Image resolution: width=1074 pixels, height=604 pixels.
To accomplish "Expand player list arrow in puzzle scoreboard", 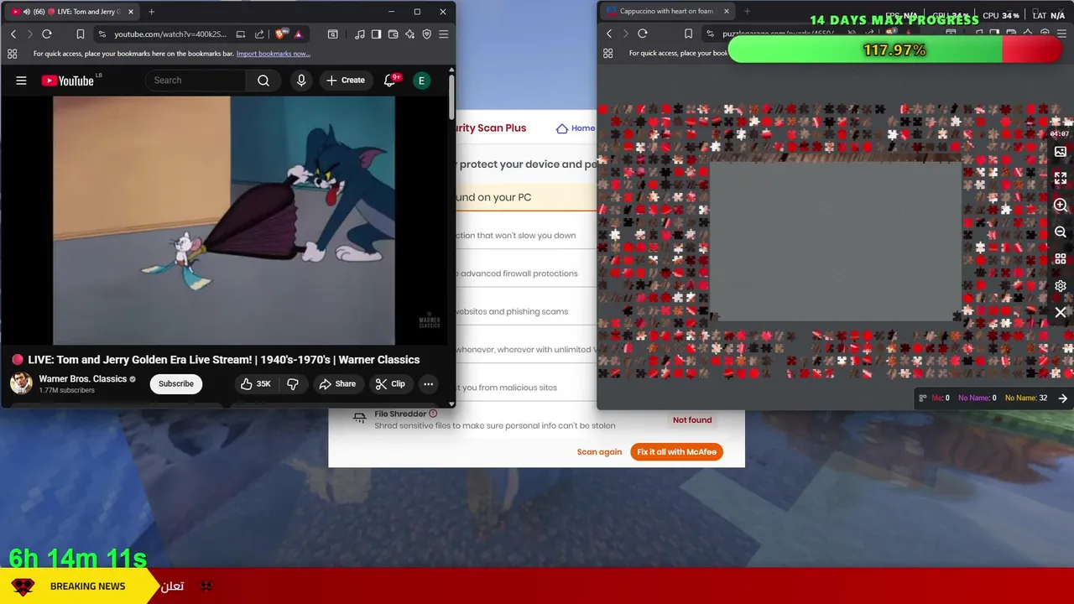I will (x=1062, y=398).
